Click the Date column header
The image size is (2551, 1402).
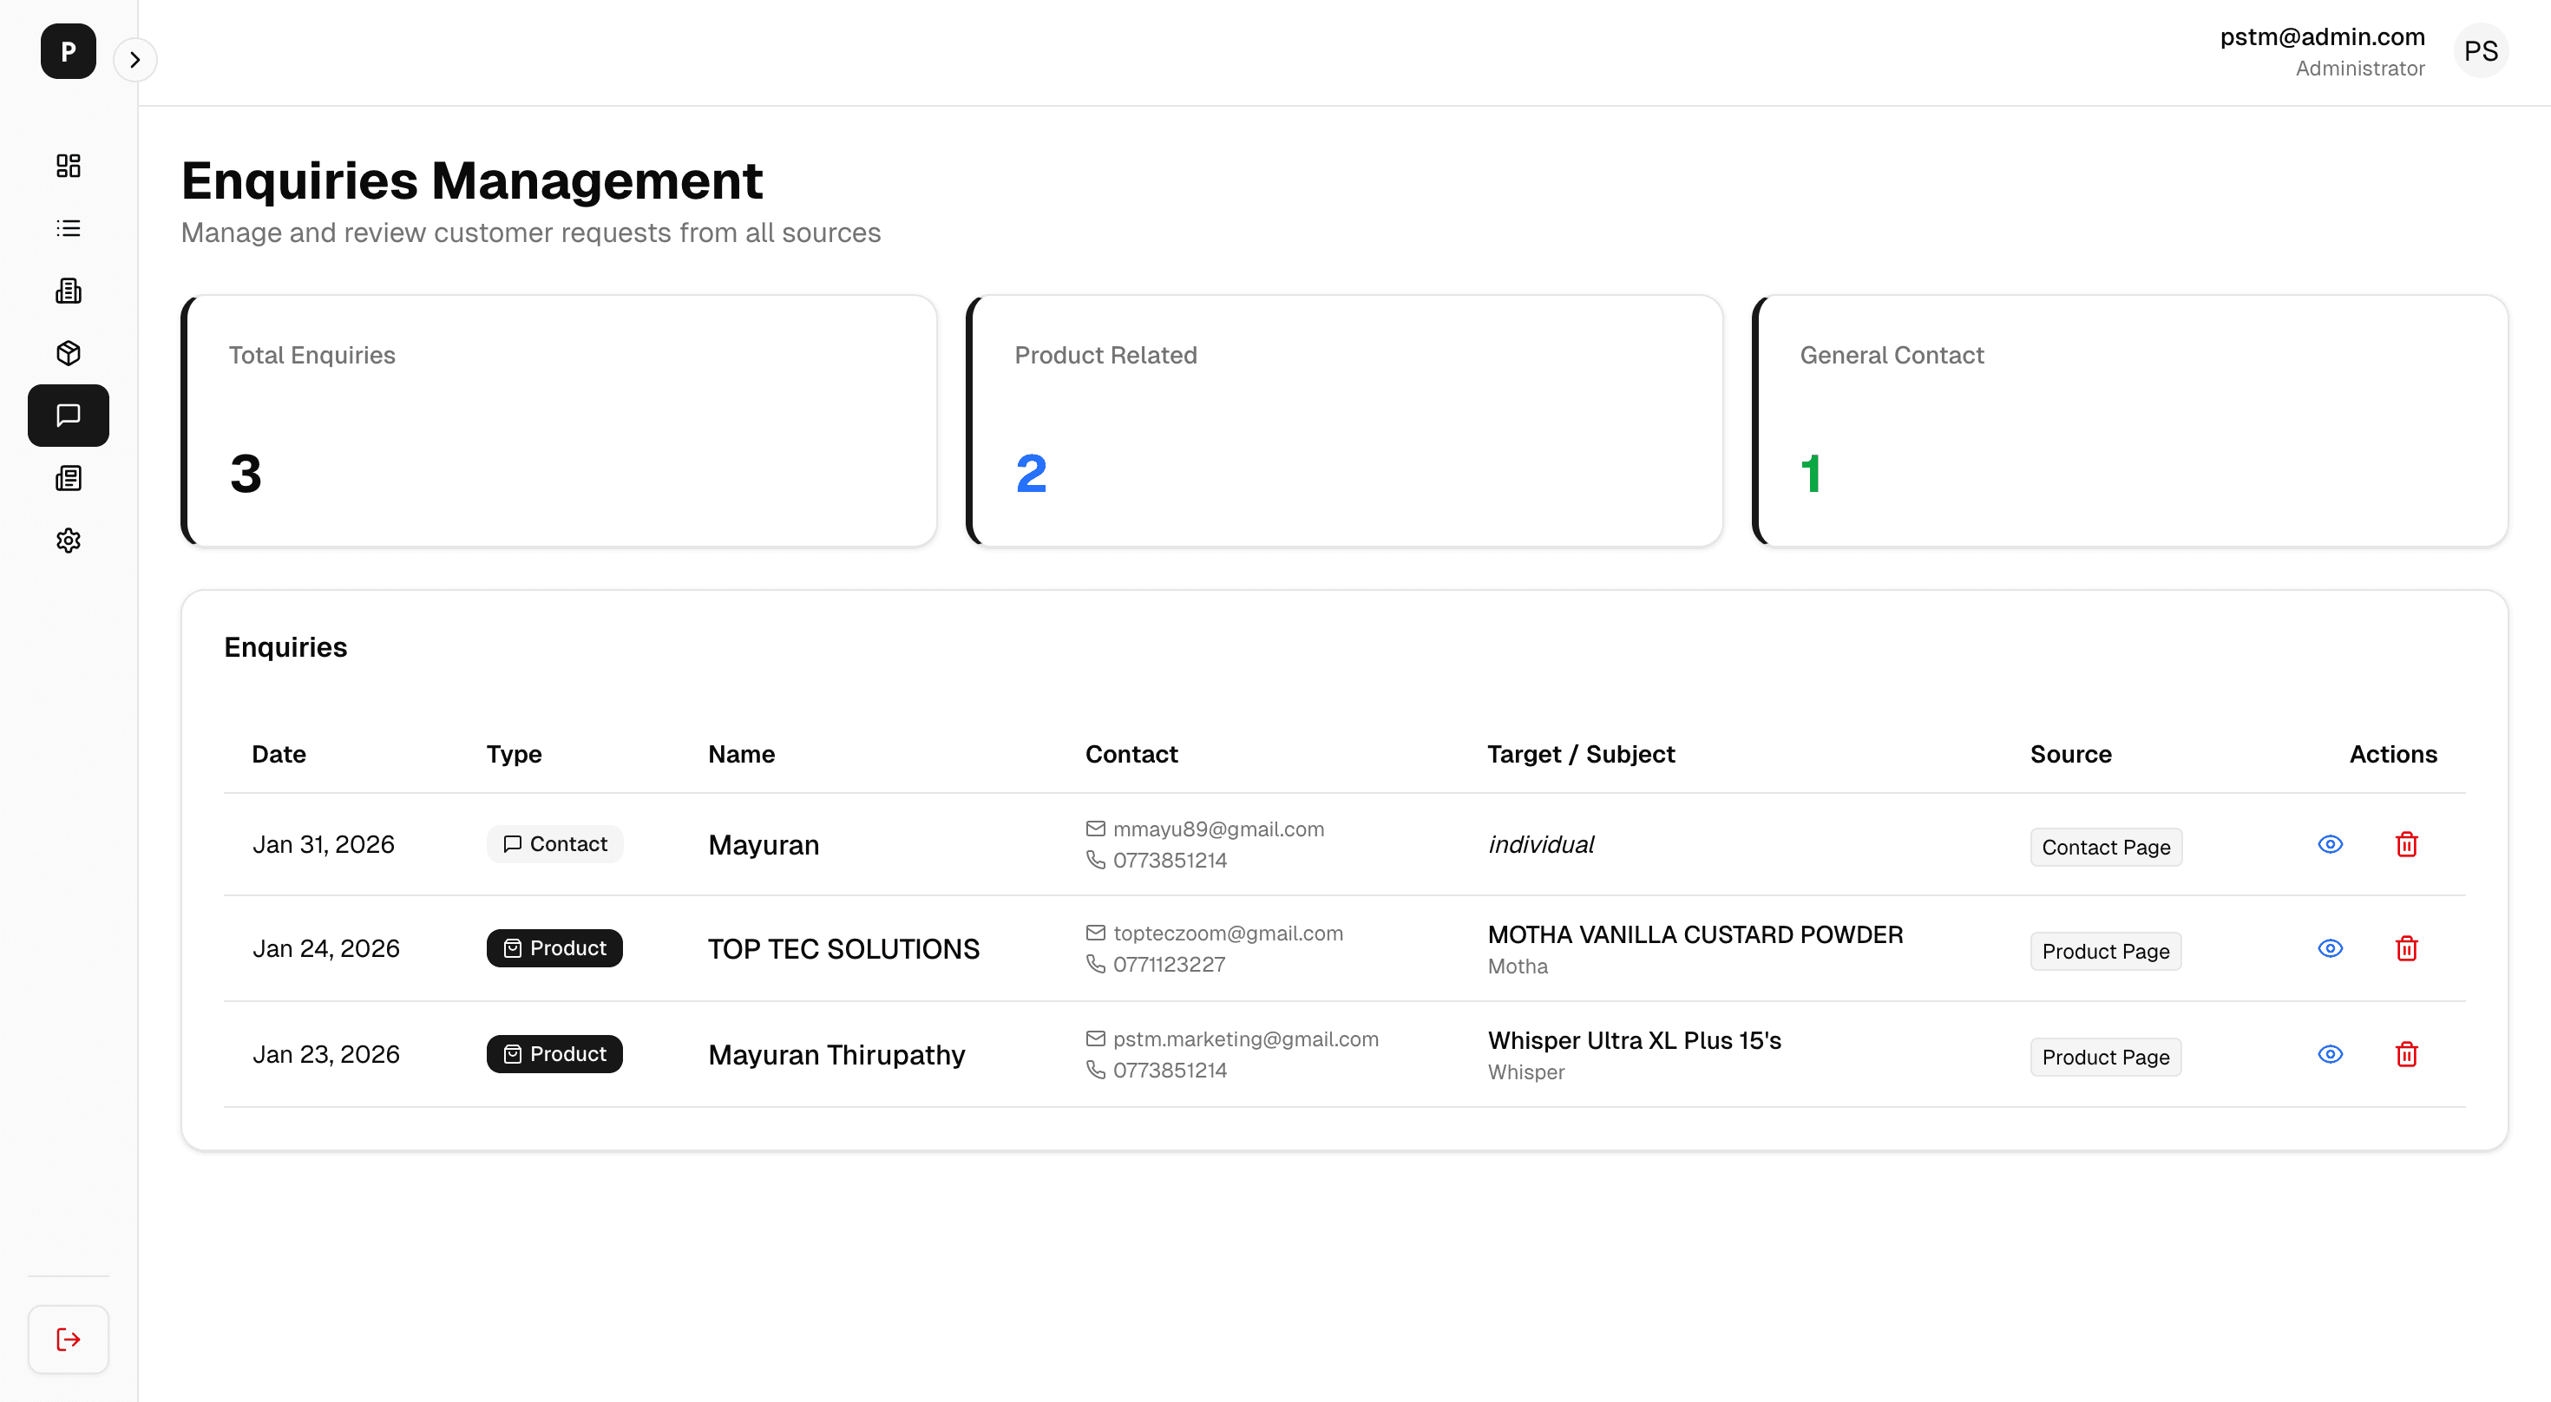pyautogui.click(x=279, y=755)
